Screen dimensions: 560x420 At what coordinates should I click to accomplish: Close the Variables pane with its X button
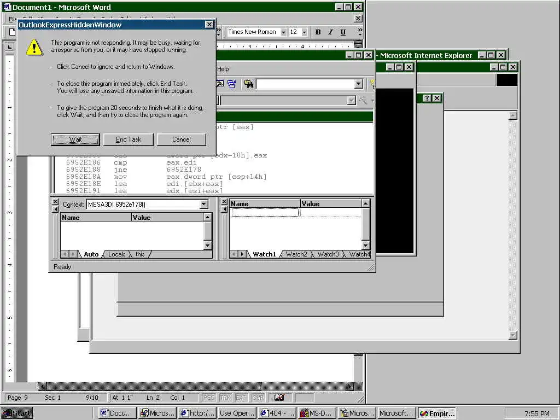55,202
